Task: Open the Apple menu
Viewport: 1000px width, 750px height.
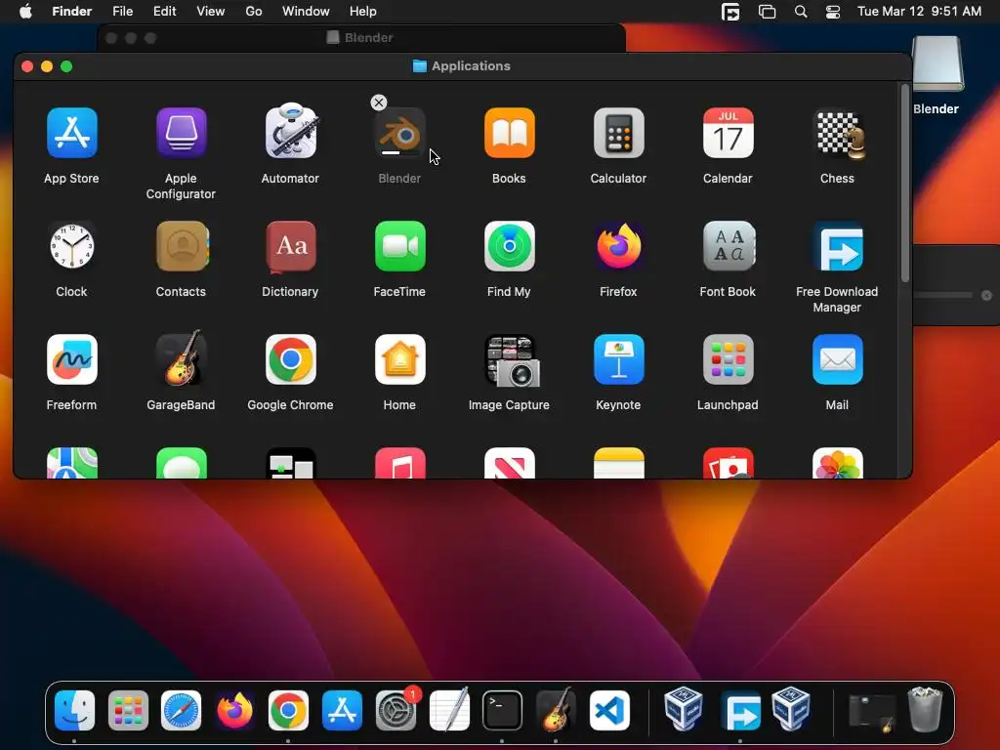Action: pos(25,11)
